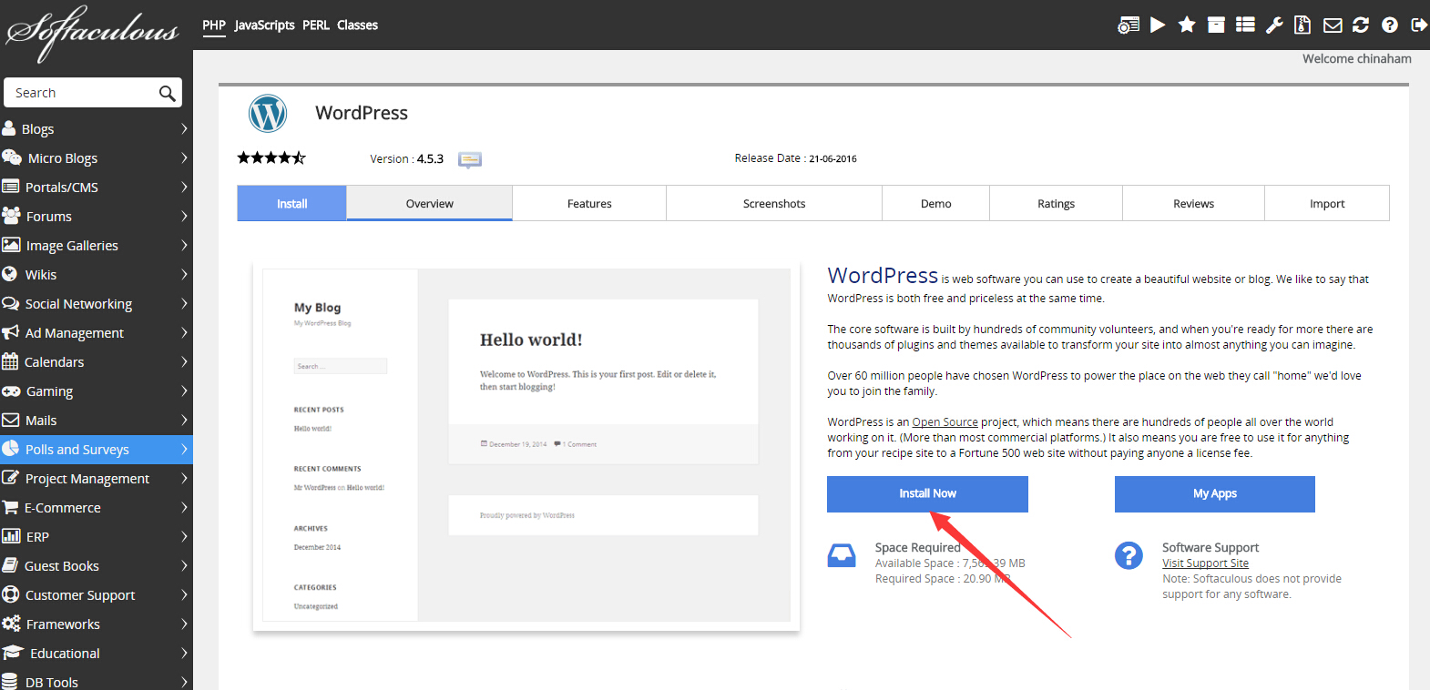Screen dimensions: 1430x690
Task: Click the zipped file (backups) icon
Action: click(x=1302, y=25)
